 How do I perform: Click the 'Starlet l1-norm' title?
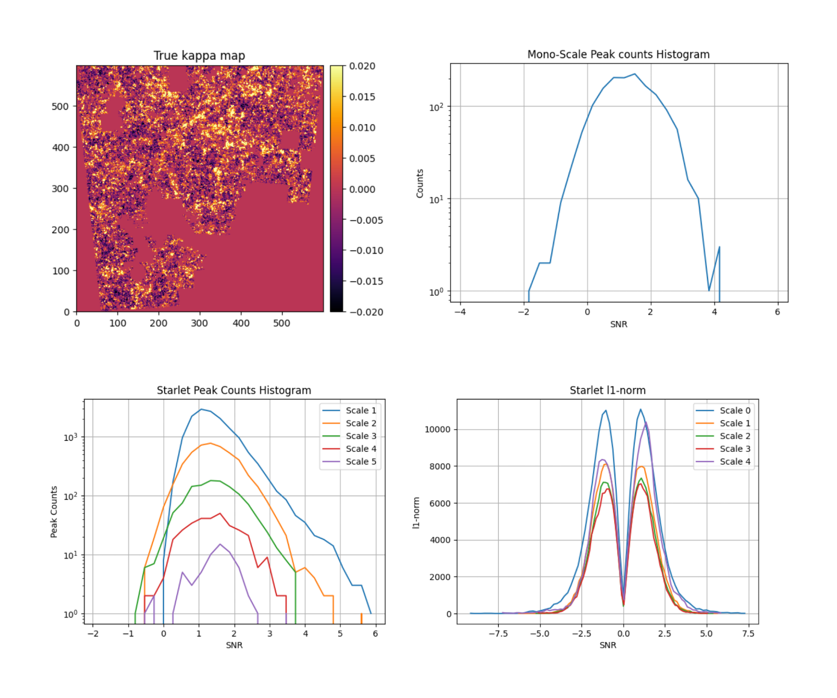point(608,390)
